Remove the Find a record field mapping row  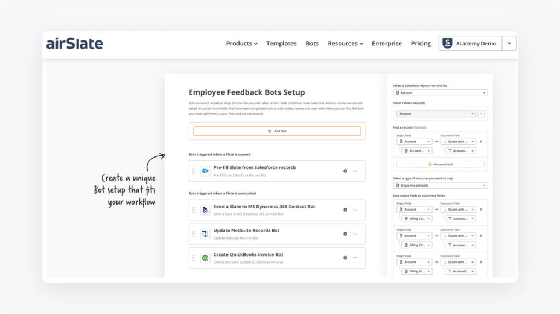[481, 142]
